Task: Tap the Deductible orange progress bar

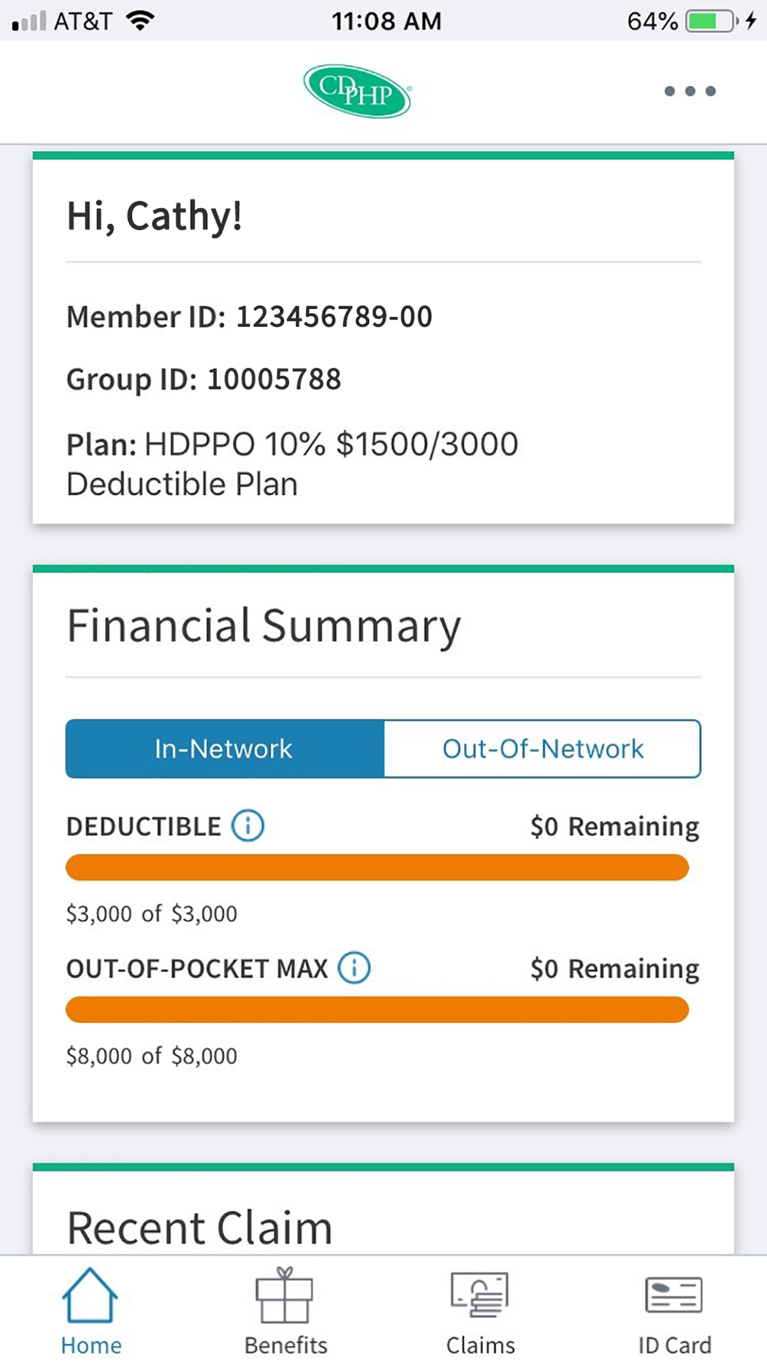Action: tap(377, 868)
